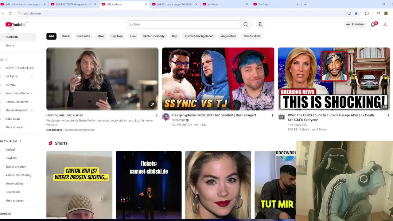Close the REACTION Gregpipe tab
Image resolution: width=393 pixels, height=221 pixels.
(x=95, y=4)
